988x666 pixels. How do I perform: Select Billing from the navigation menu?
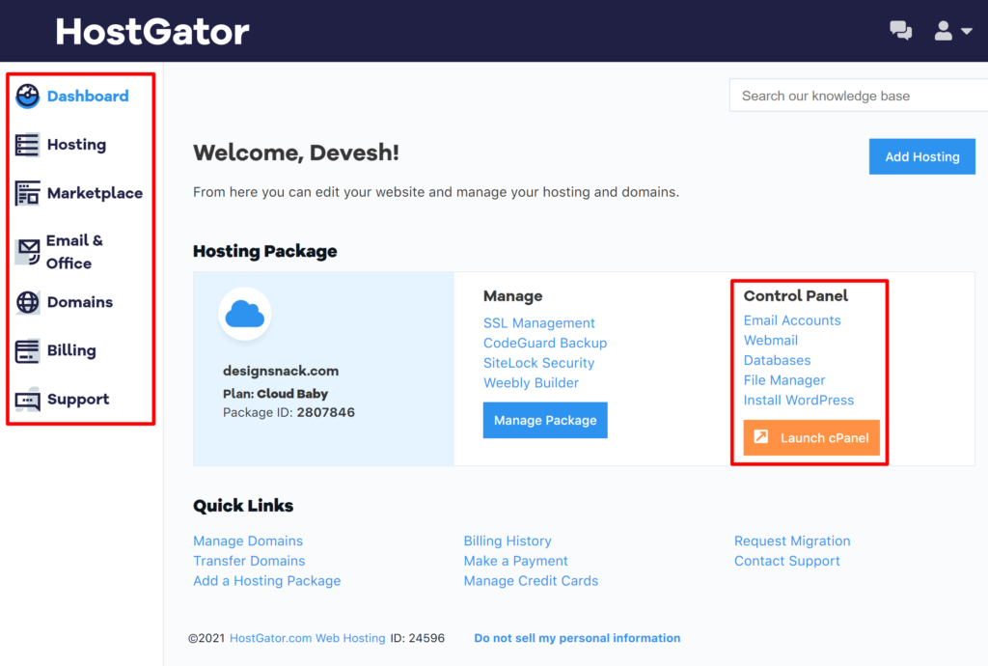pos(72,349)
